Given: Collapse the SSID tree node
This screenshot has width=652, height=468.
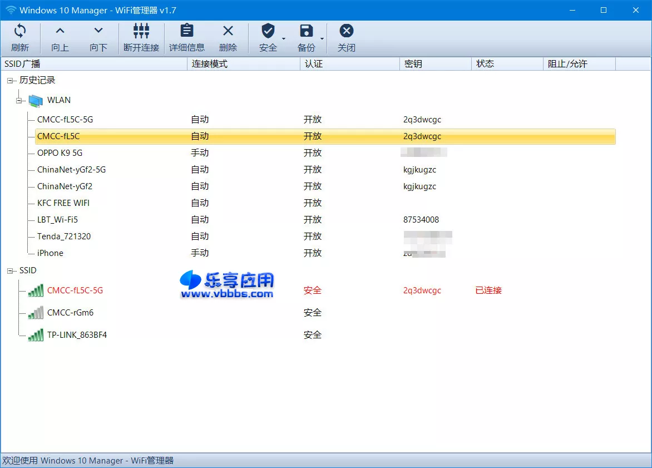Looking at the screenshot, I should pos(10,270).
